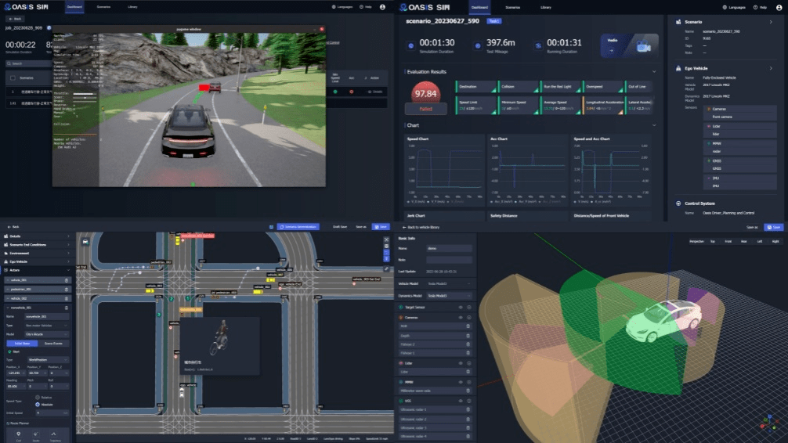Open the WorldPosition type dropdown
The height and width of the screenshot is (443, 788).
tap(48, 359)
